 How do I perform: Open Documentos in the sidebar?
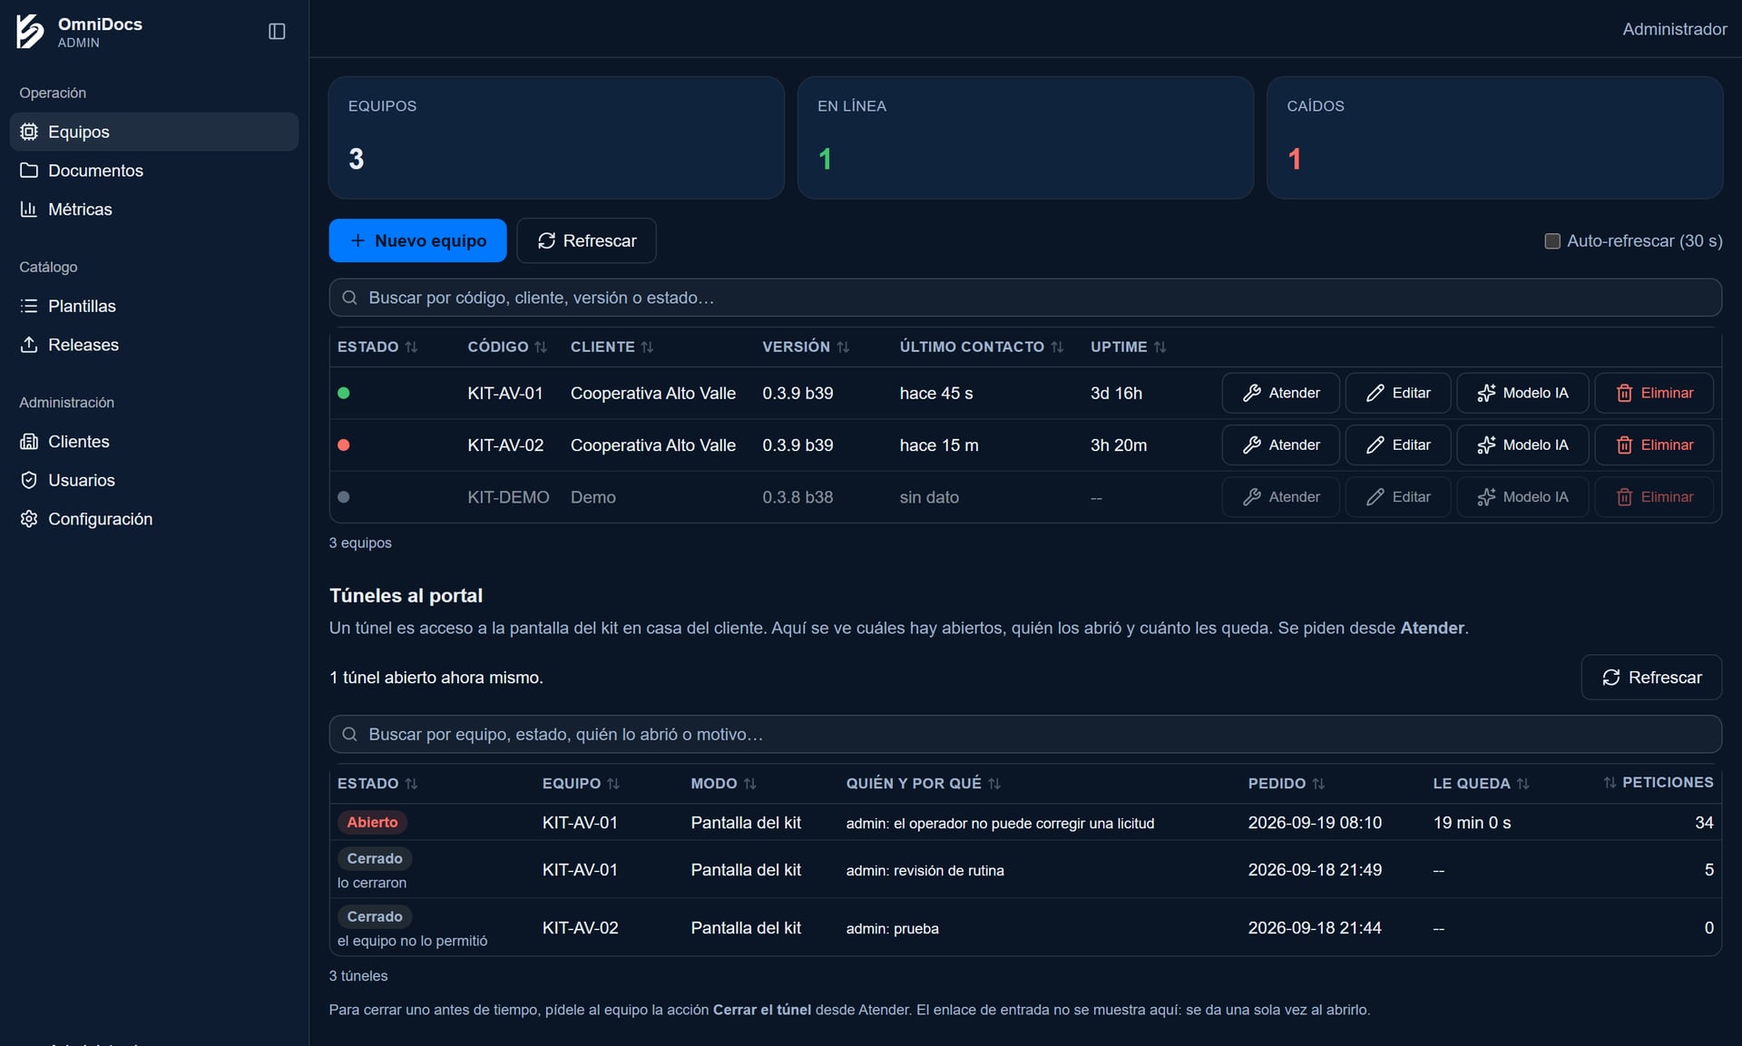[154, 171]
